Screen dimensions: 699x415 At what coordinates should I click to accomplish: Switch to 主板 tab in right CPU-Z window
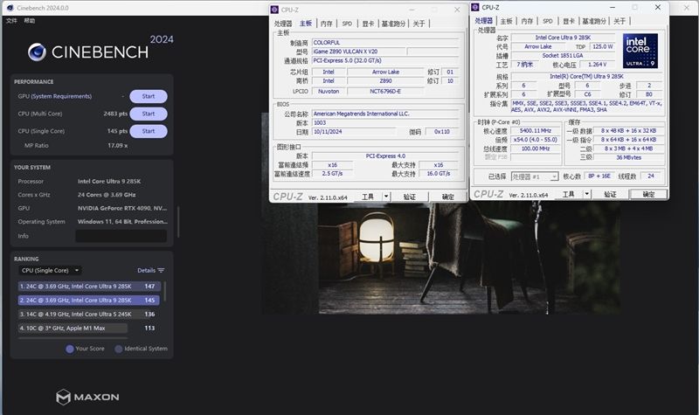click(507, 21)
